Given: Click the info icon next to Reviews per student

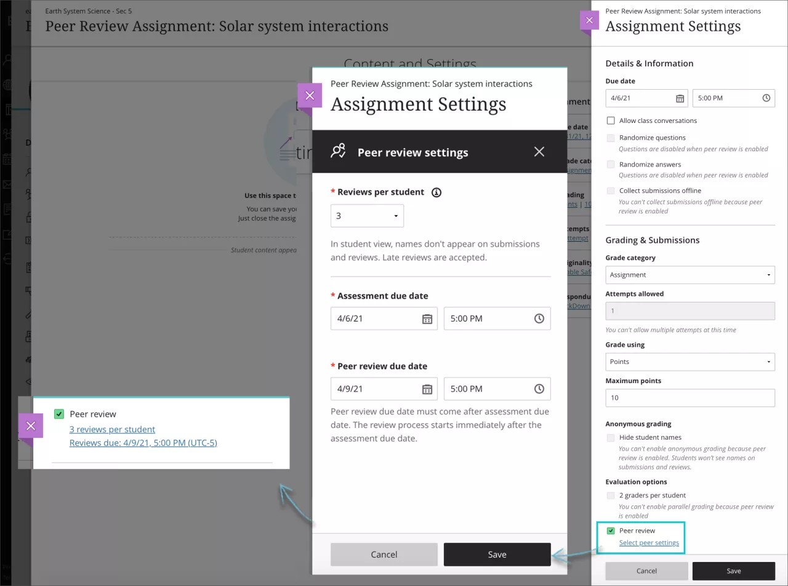Looking at the screenshot, I should point(436,192).
